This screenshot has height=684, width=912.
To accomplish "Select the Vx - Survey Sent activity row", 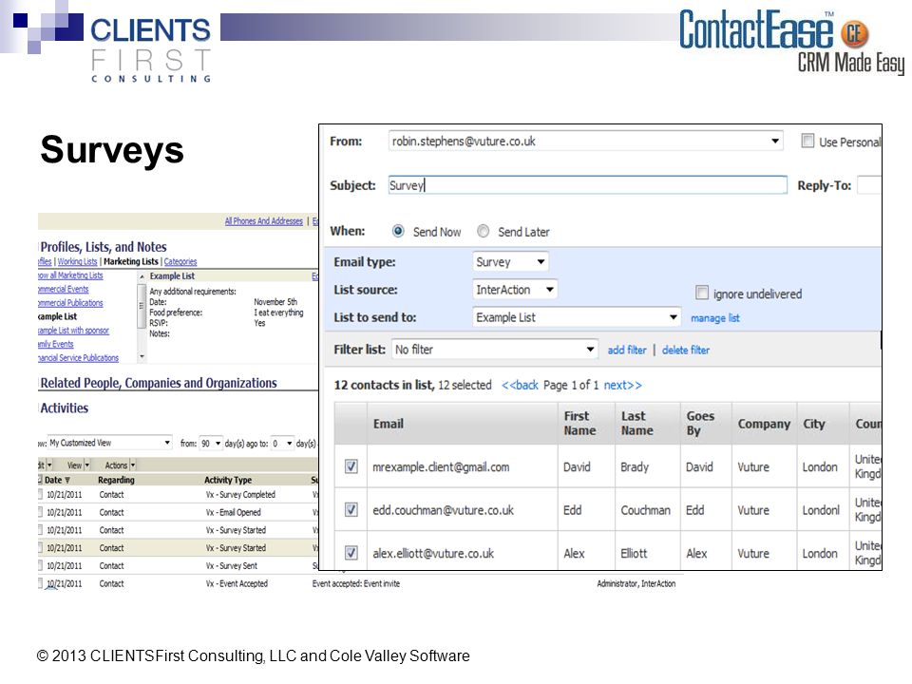I will point(178,566).
